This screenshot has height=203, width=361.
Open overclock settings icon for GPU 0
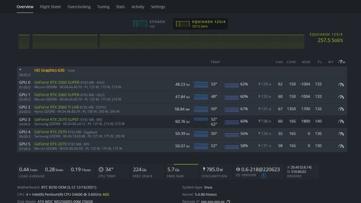pyautogui.click(x=341, y=85)
